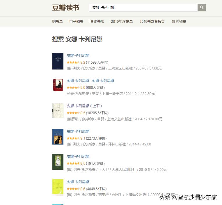The height and width of the screenshot is (205, 222).
Task: Open 安娜·卡列尼娜（上下）title link
Action: 84,106
